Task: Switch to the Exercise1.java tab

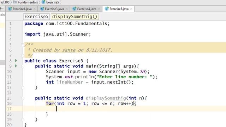Action: click(x=22, y=9)
